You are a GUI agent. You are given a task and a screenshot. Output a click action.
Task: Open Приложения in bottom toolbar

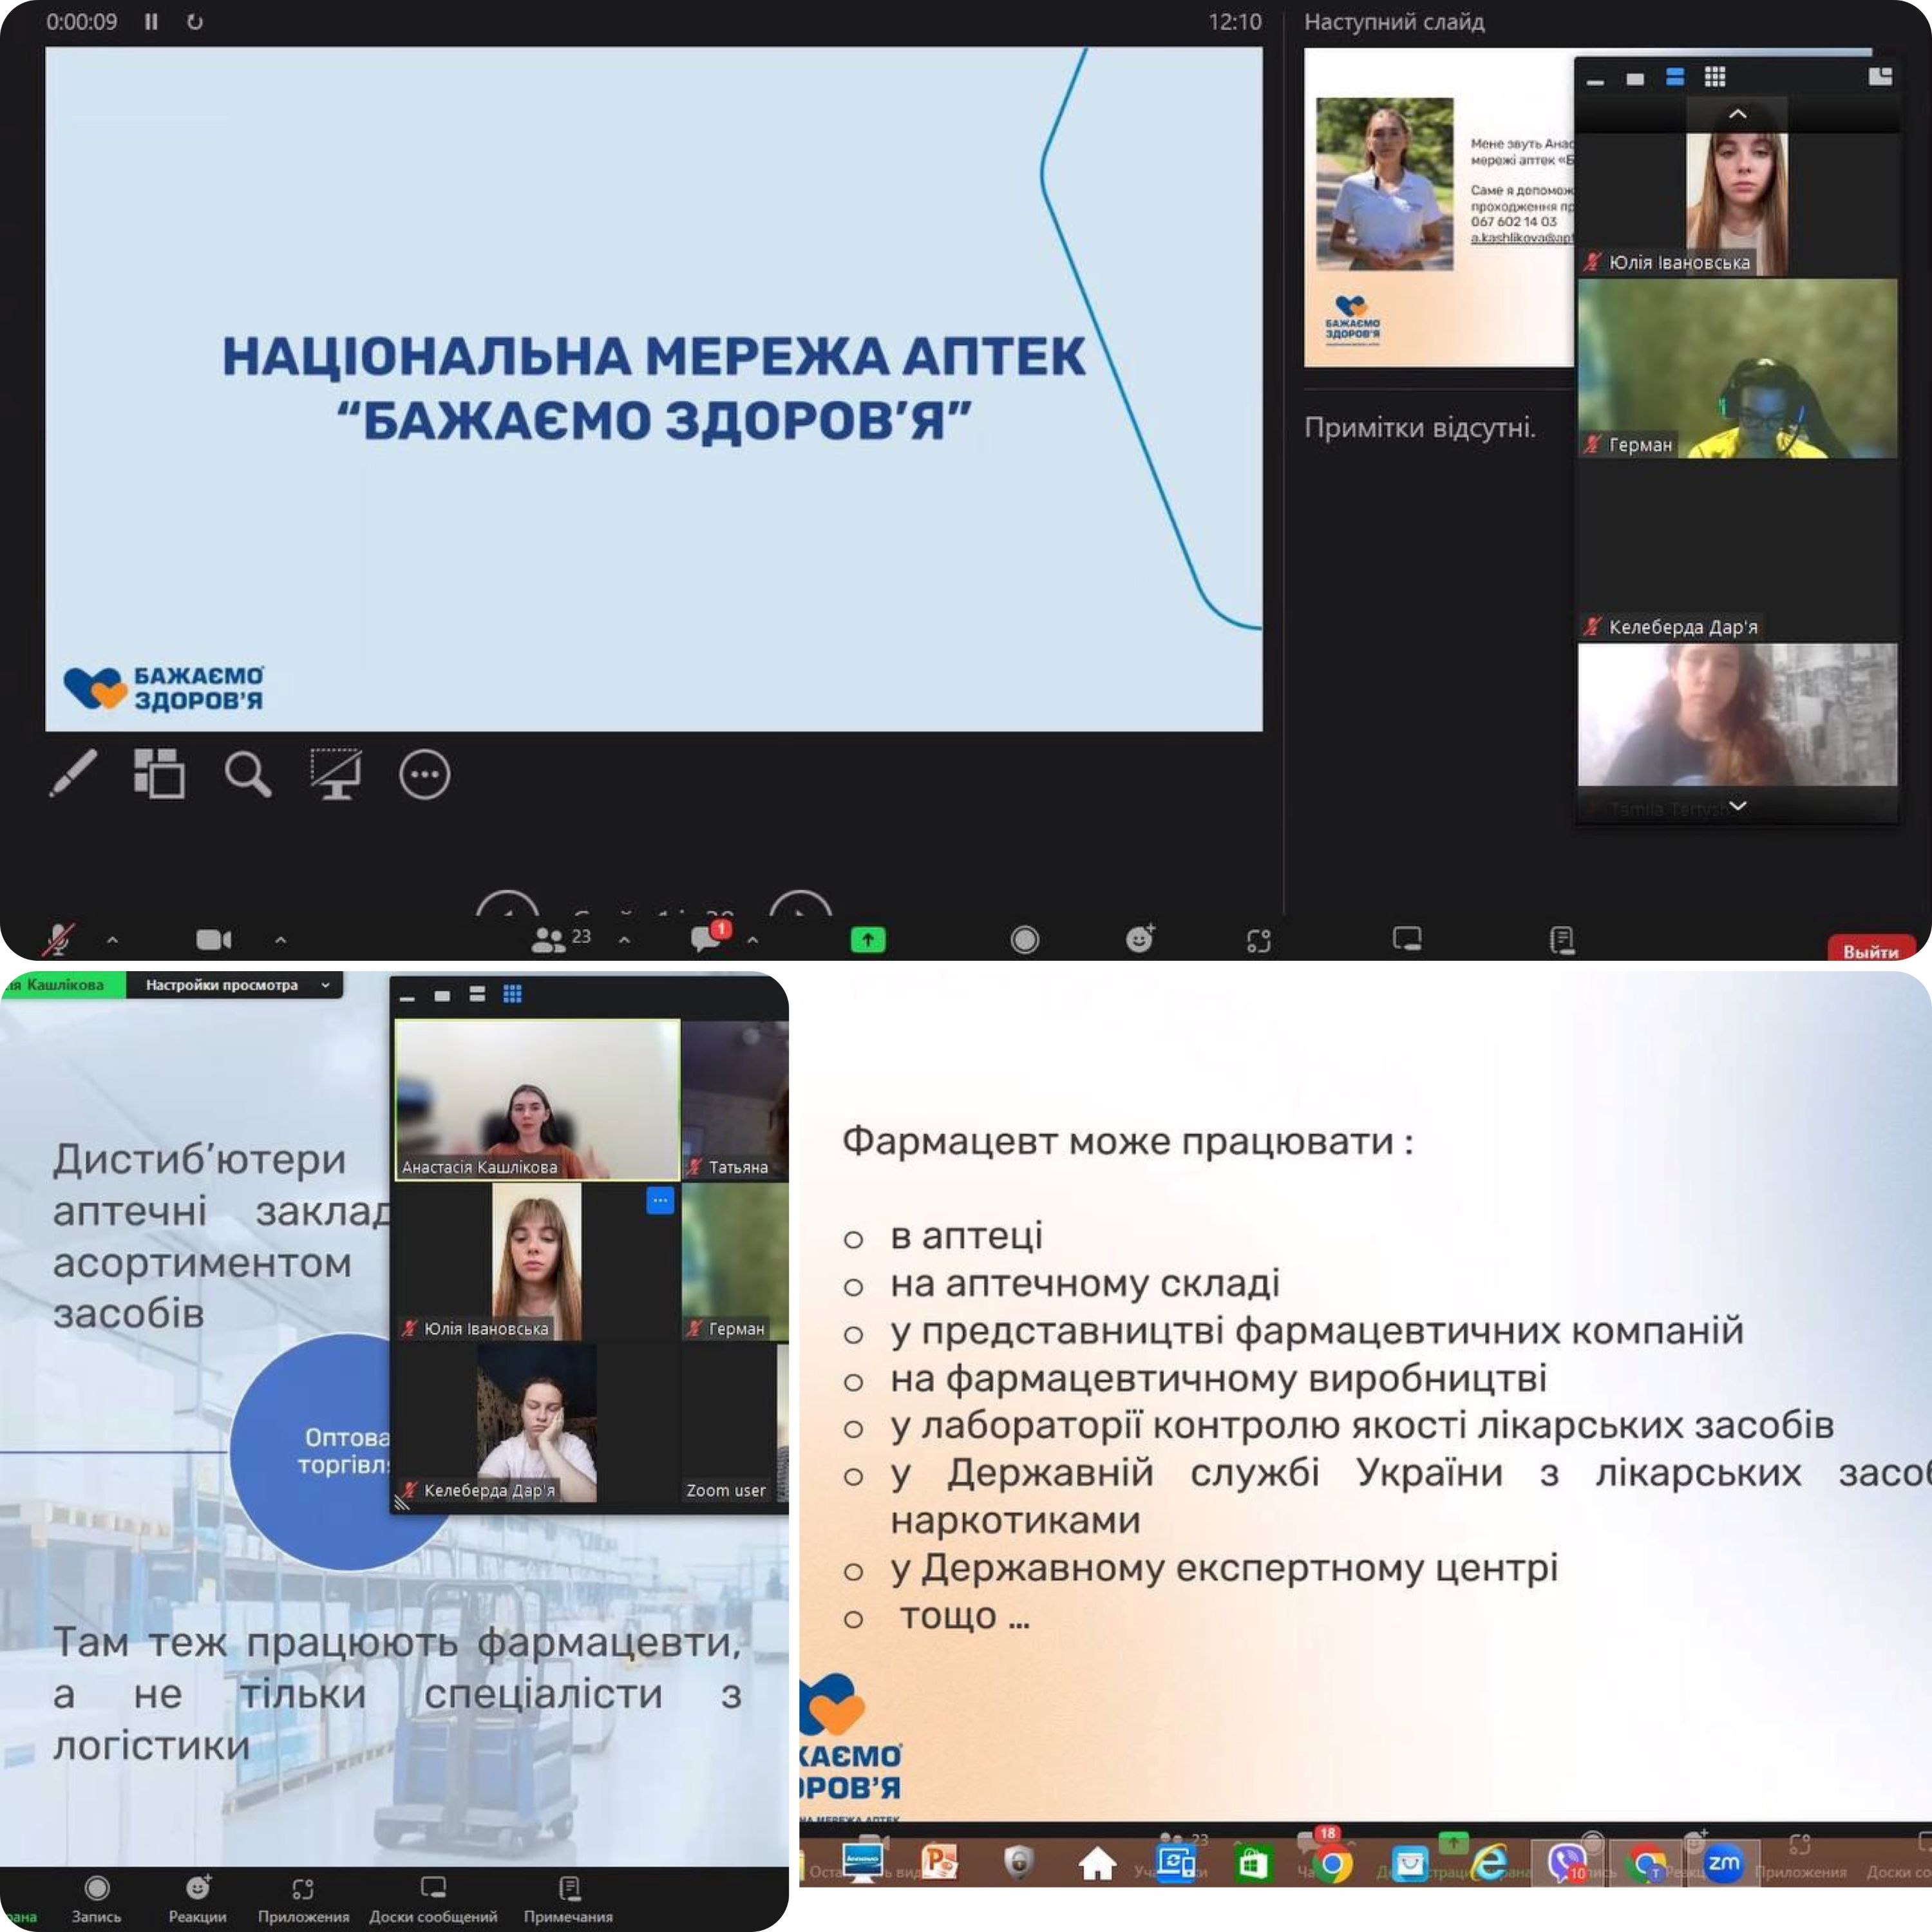pos(303,1899)
